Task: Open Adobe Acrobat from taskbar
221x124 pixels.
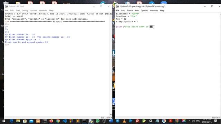Action: click(171, 121)
